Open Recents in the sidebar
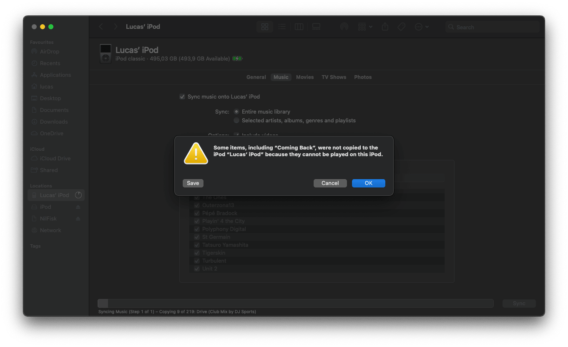 56,63
